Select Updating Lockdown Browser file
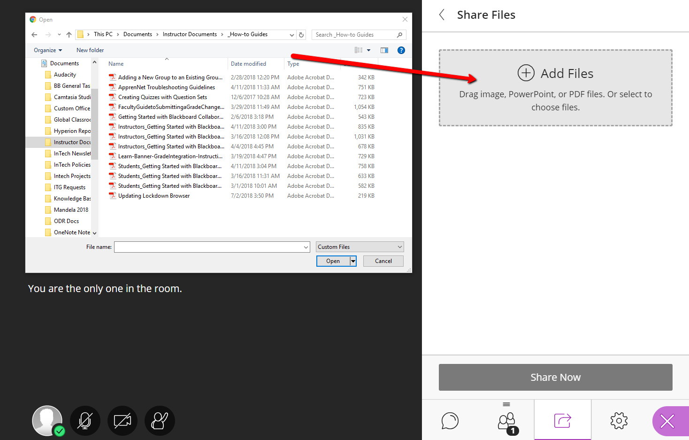 pyautogui.click(x=154, y=196)
